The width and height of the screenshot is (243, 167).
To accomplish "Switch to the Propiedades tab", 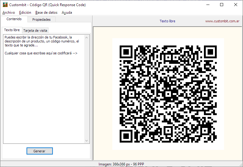I will (x=42, y=20).
